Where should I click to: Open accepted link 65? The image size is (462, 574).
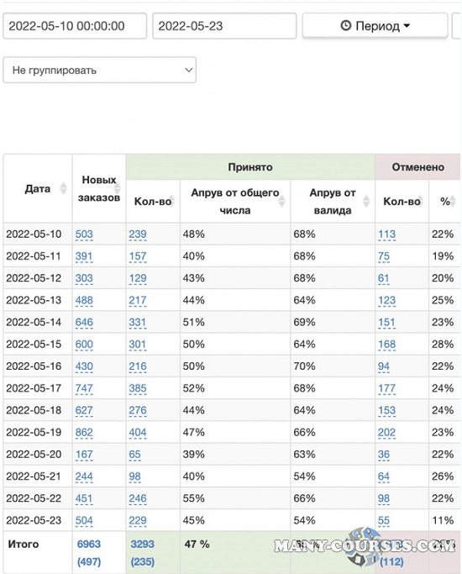134,454
